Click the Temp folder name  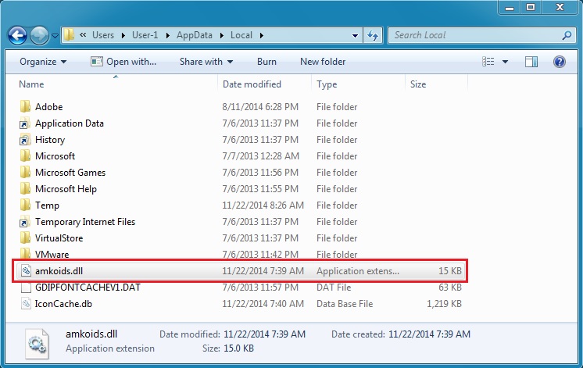click(x=47, y=205)
